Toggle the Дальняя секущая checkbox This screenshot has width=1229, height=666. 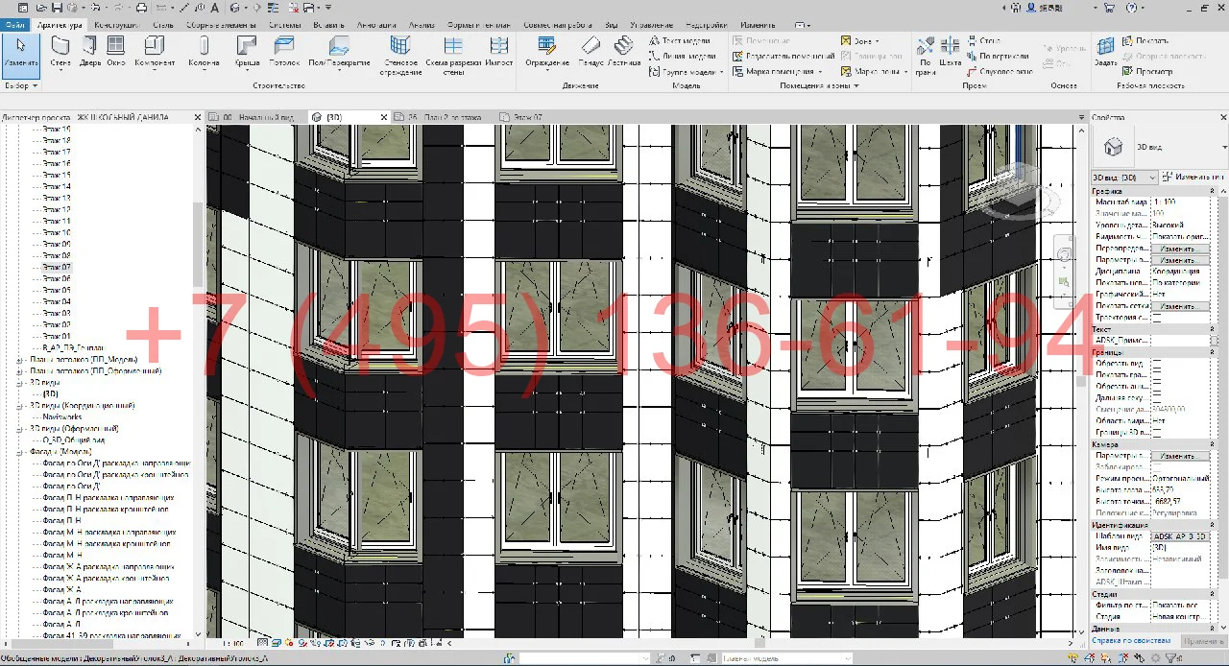pyautogui.click(x=1157, y=397)
